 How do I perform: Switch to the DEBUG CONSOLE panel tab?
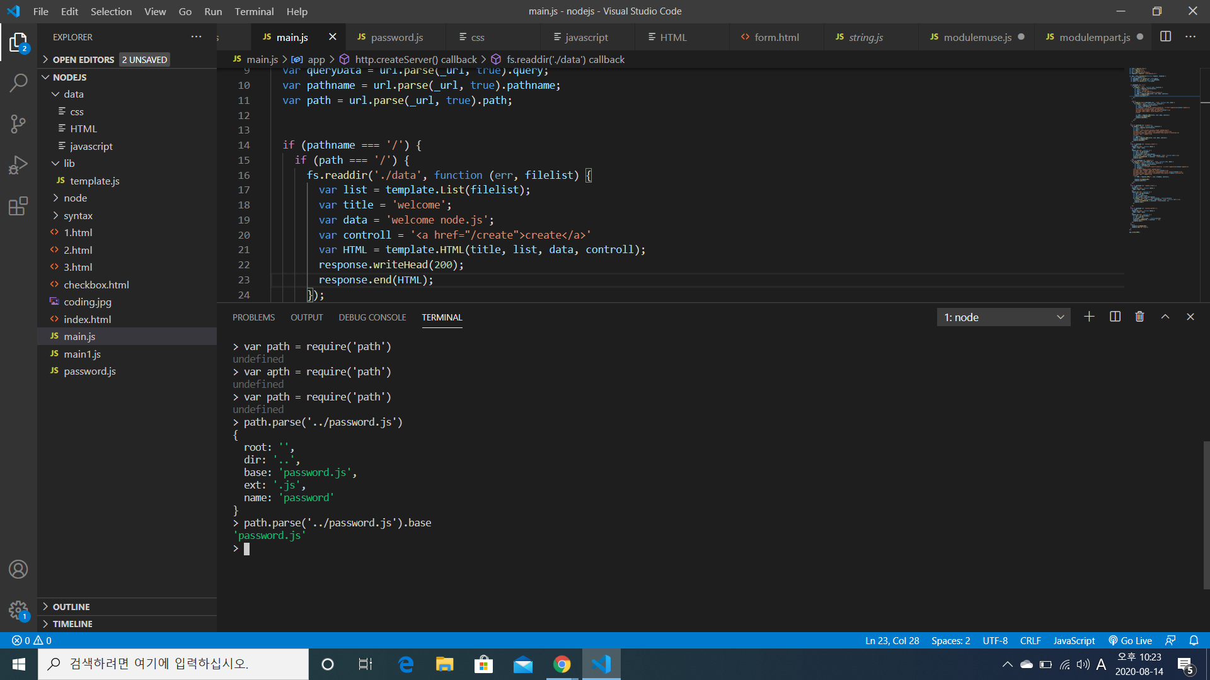[x=372, y=317]
